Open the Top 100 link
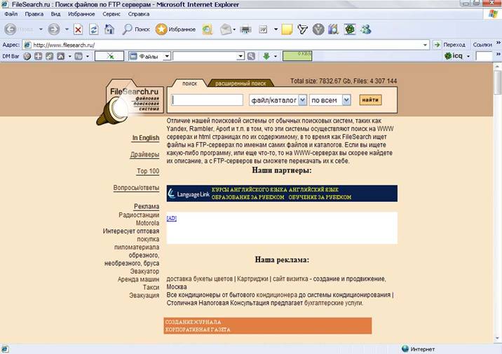Viewport: 502px width, 354px height. pyautogui.click(x=148, y=171)
